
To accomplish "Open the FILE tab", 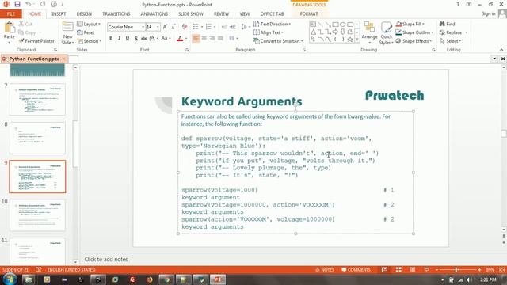I will pos(10,14).
